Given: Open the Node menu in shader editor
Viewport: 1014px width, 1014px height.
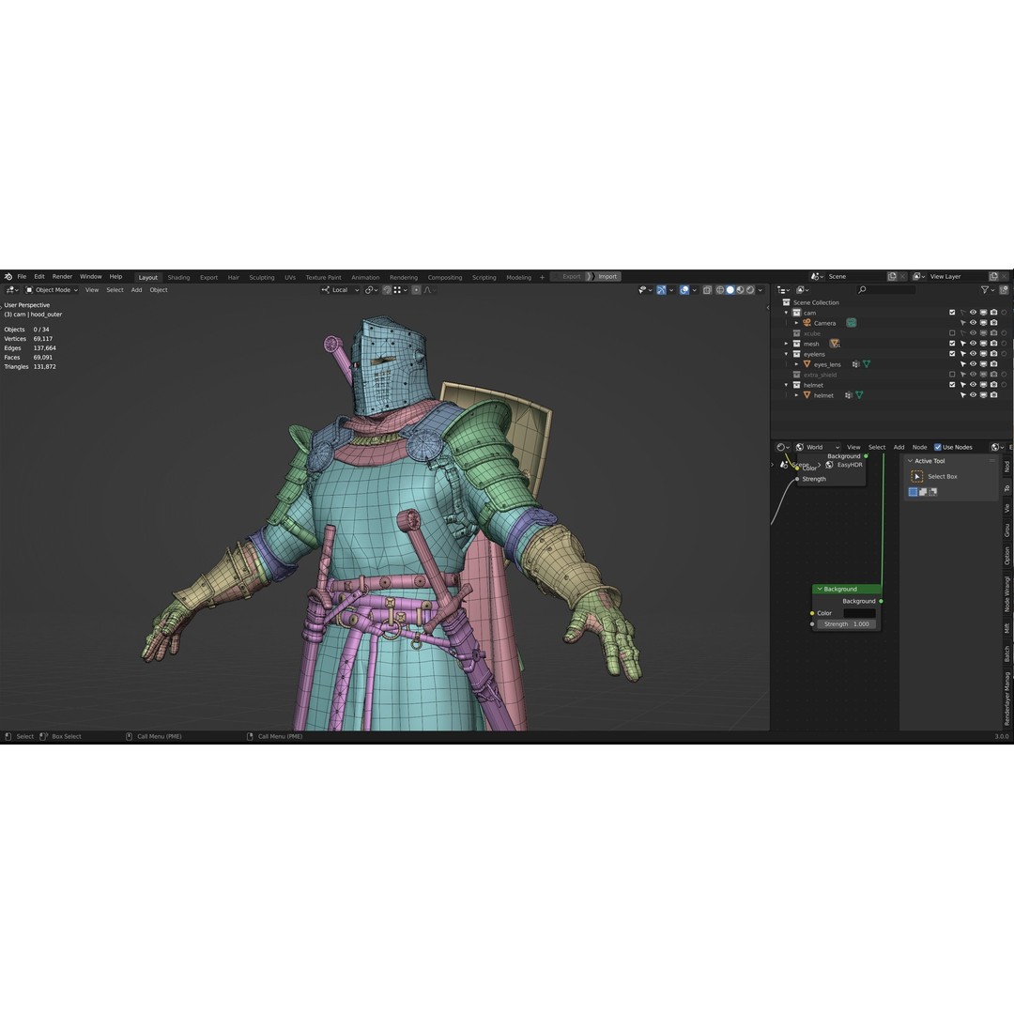Looking at the screenshot, I should tap(919, 447).
